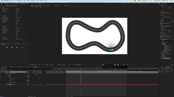The width and height of the screenshot is (174, 97).
Task: Click the search magnifier in floating toolbar
Action: click(103, 65)
